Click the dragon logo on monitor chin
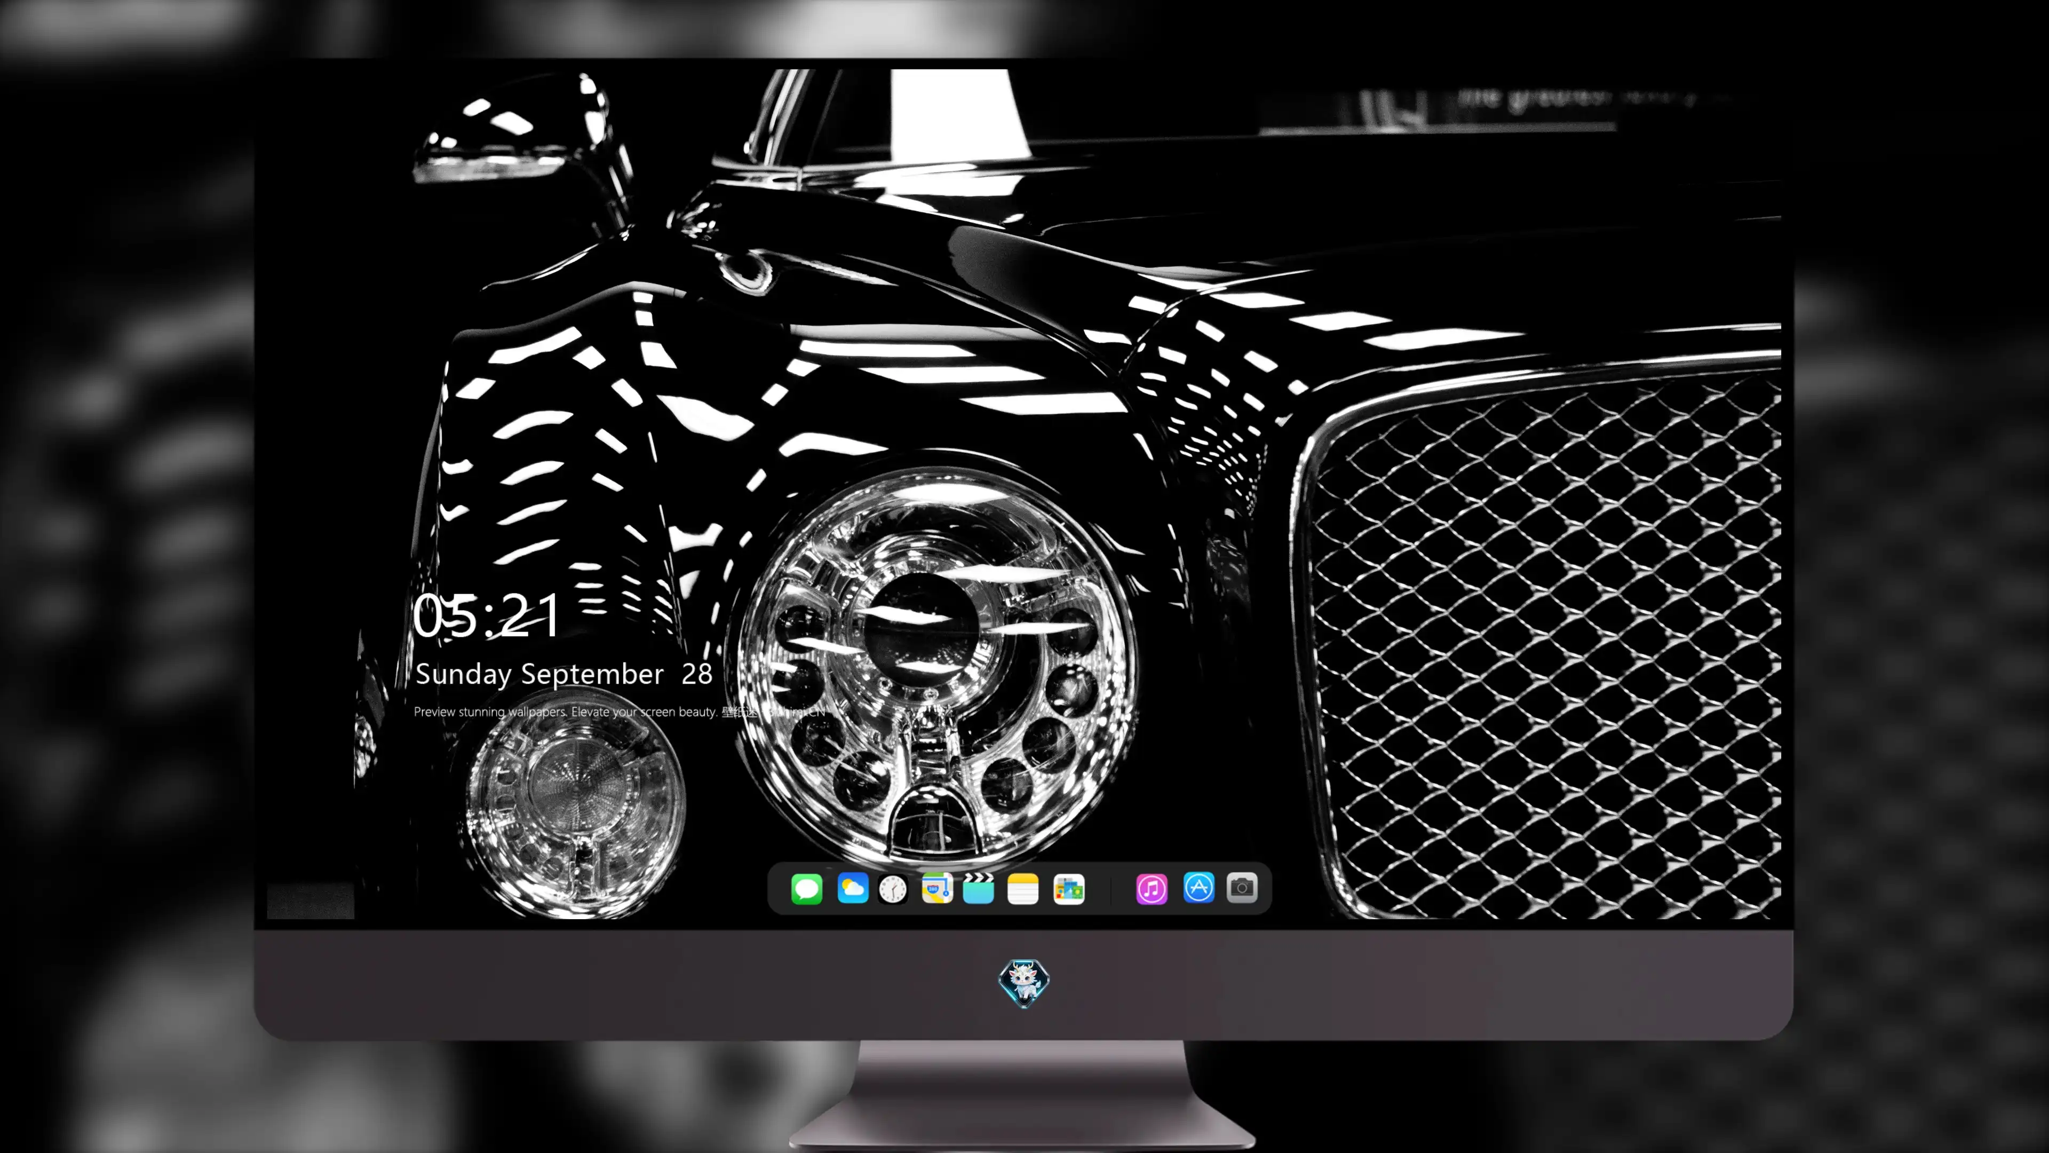This screenshot has height=1153, width=2049. pyautogui.click(x=1024, y=983)
